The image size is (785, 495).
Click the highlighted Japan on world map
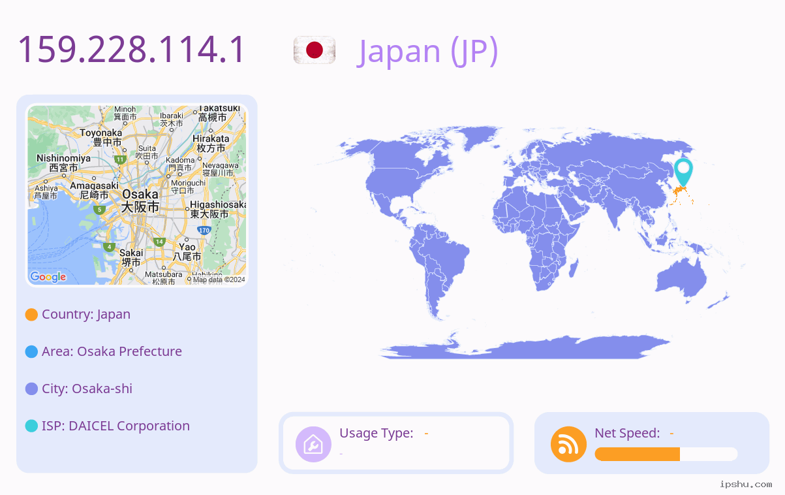click(681, 193)
